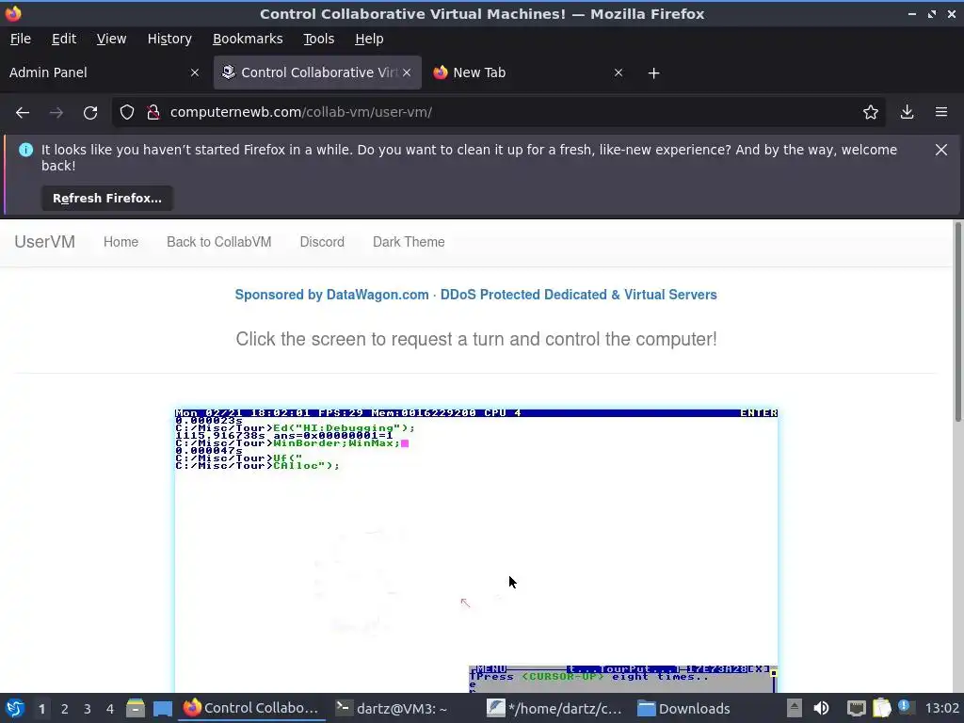Open the History menu

coord(169,39)
